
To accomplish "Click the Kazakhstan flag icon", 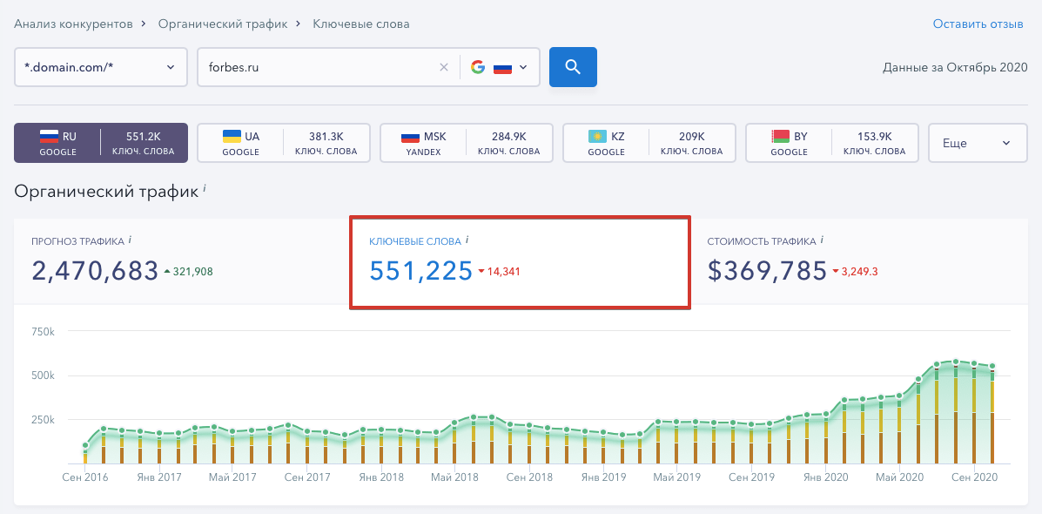I will pos(597,137).
